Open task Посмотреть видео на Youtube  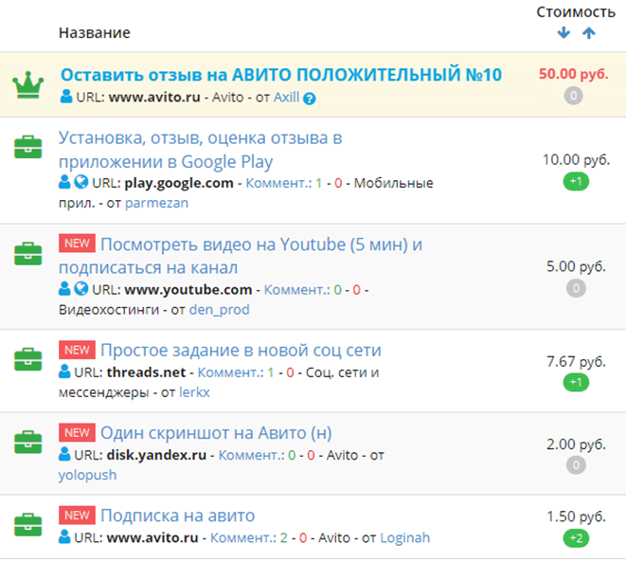[241, 256]
